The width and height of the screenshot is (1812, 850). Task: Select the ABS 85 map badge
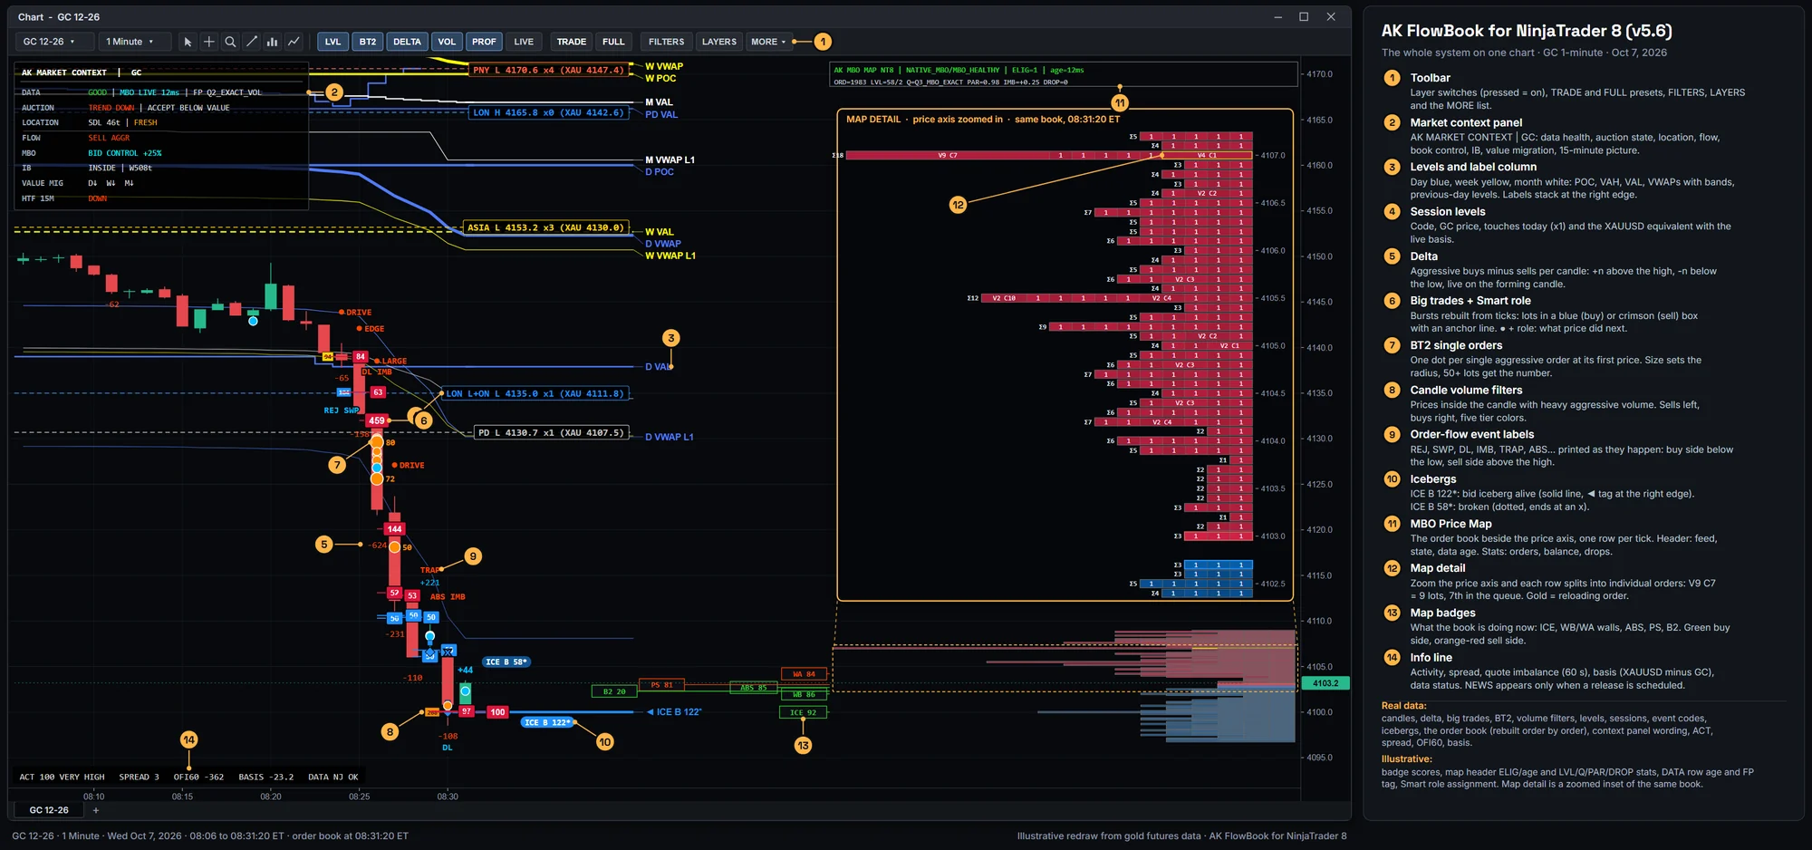tap(753, 688)
